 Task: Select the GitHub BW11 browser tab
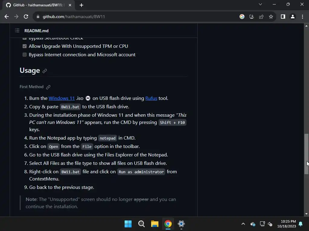coord(38,5)
